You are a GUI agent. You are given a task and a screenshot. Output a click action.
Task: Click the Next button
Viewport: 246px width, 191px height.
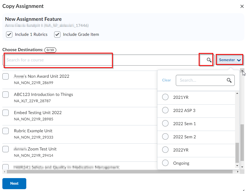(14, 183)
